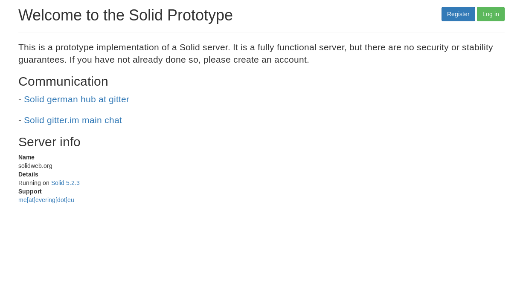Click the sentence starting "This is a prototype"
The width and height of the screenshot is (523, 283).
click(x=124, y=47)
